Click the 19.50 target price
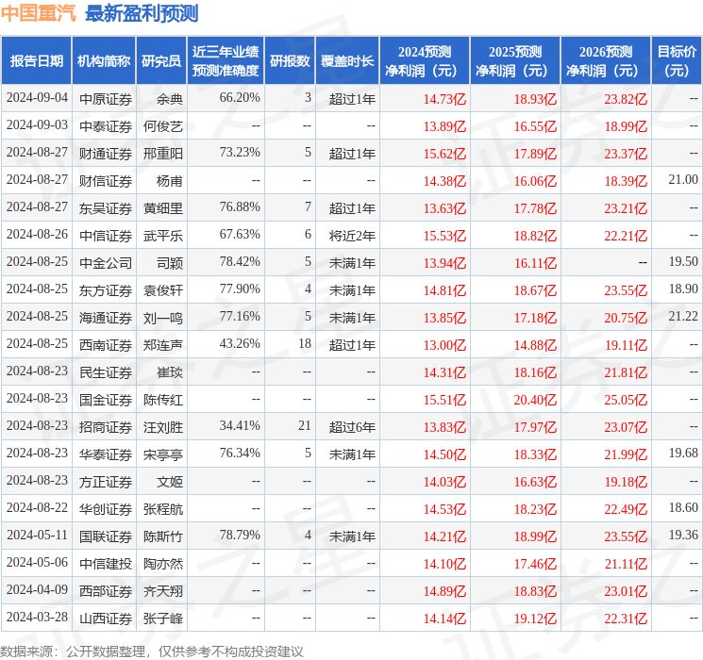 pos(683,262)
